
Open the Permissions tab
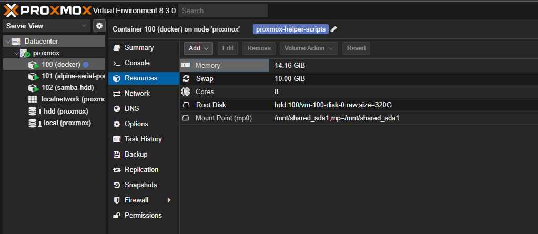tap(144, 215)
